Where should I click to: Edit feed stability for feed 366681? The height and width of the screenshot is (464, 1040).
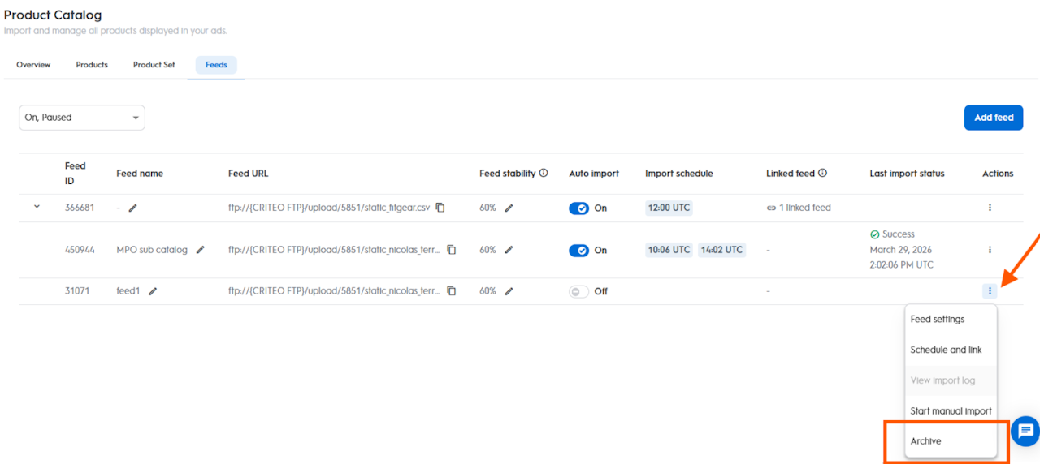click(x=509, y=208)
